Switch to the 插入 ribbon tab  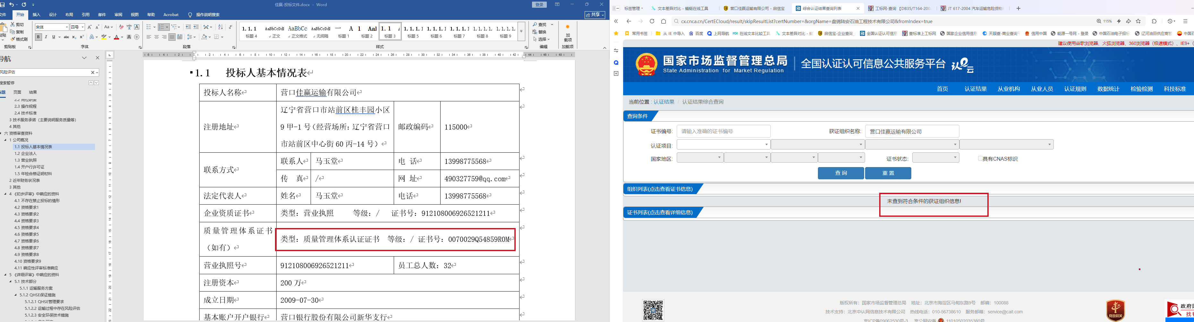pyautogui.click(x=37, y=15)
